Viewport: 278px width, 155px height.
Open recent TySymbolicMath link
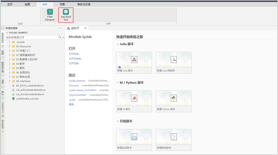[x=78, y=95]
